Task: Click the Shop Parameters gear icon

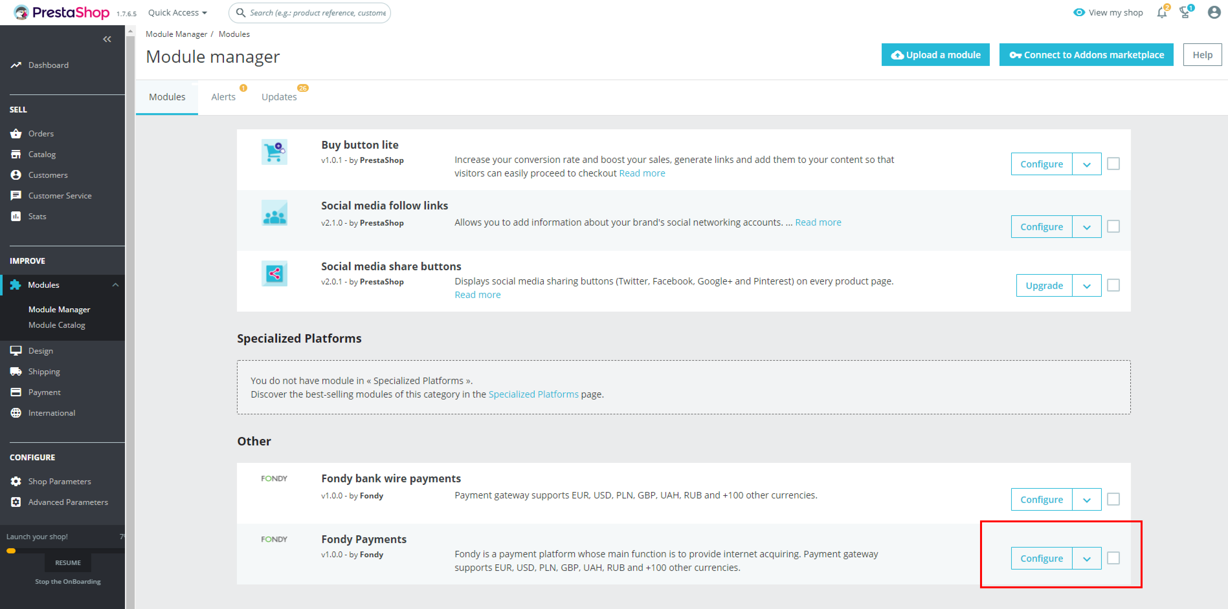Action: pyautogui.click(x=16, y=481)
